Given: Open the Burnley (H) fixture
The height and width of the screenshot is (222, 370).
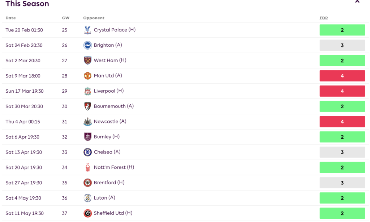Looking at the screenshot, I should [x=107, y=137].
